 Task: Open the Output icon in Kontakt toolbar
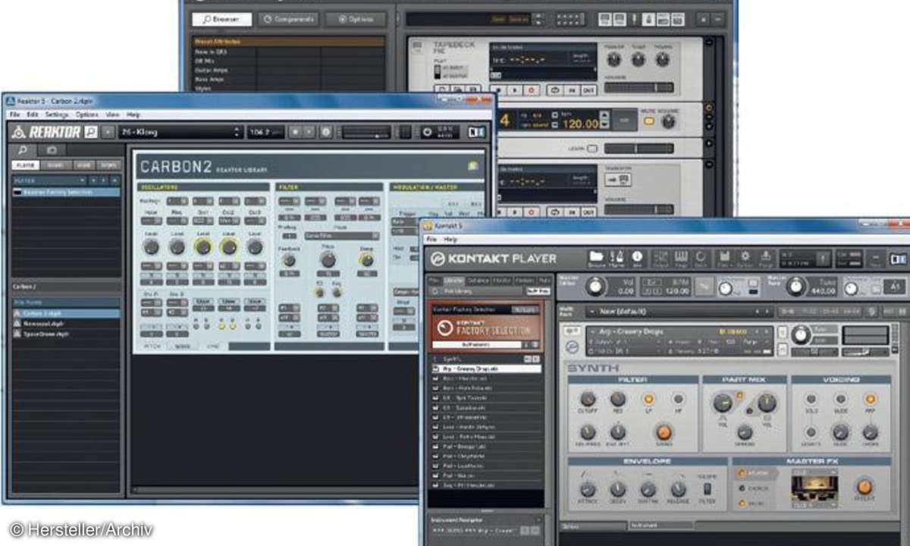tap(659, 259)
